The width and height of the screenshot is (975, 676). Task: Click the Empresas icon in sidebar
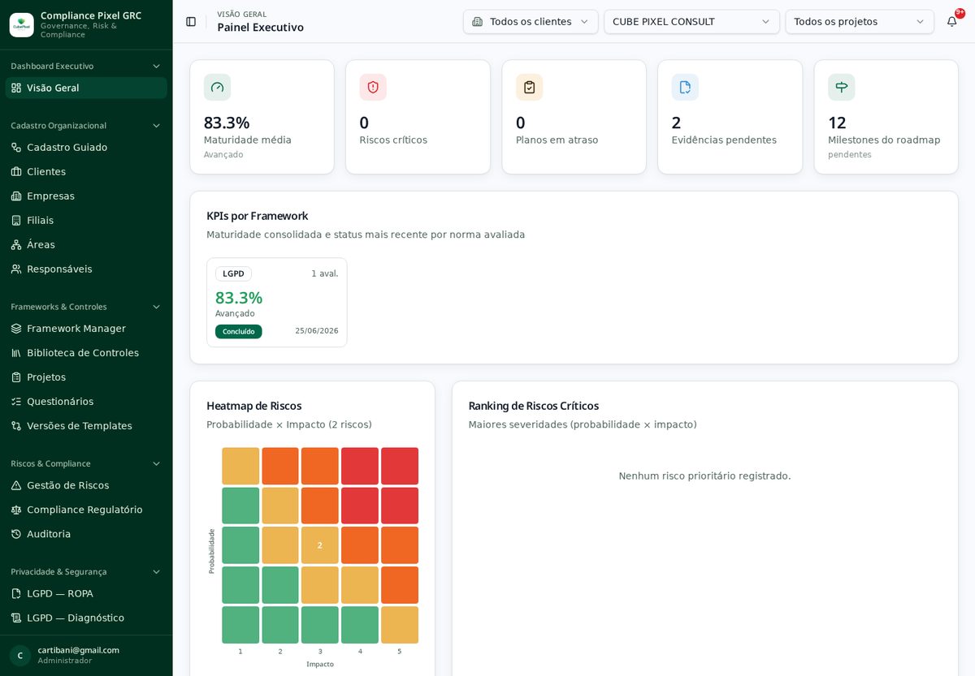click(16, 196)
